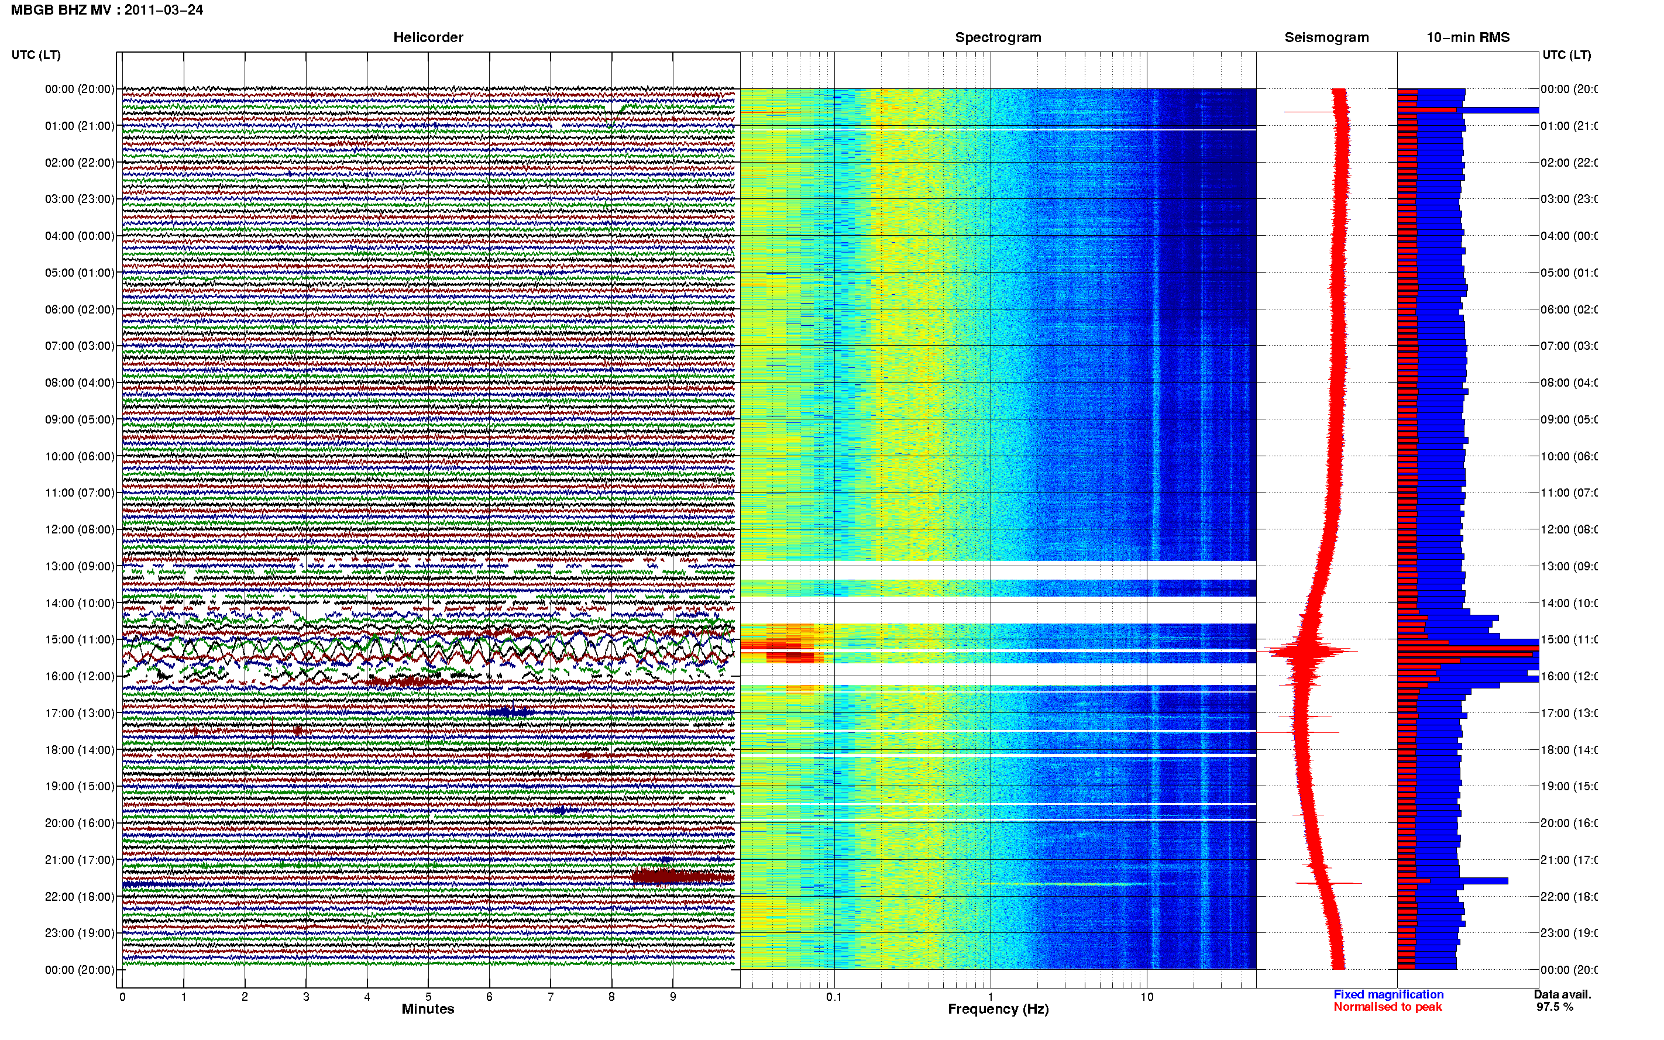Screen dimensions: 1664x1040
Task: Click the left '18:00 (14:00)' time label
Action: tap(80, 750)
